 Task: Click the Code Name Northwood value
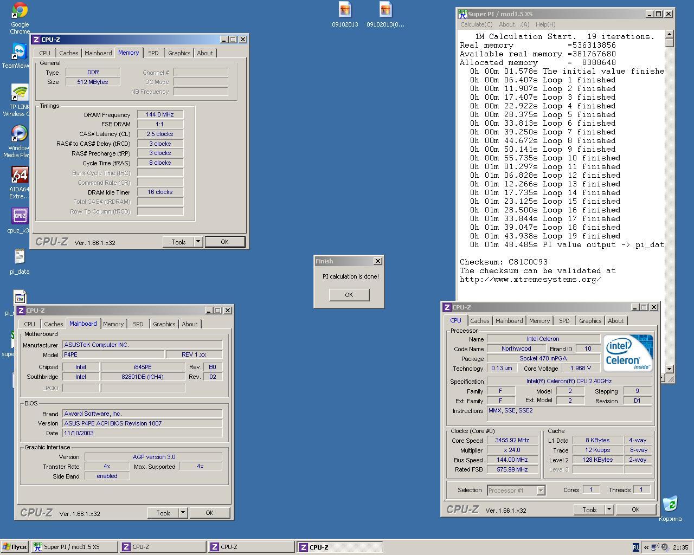coord(516,349)
